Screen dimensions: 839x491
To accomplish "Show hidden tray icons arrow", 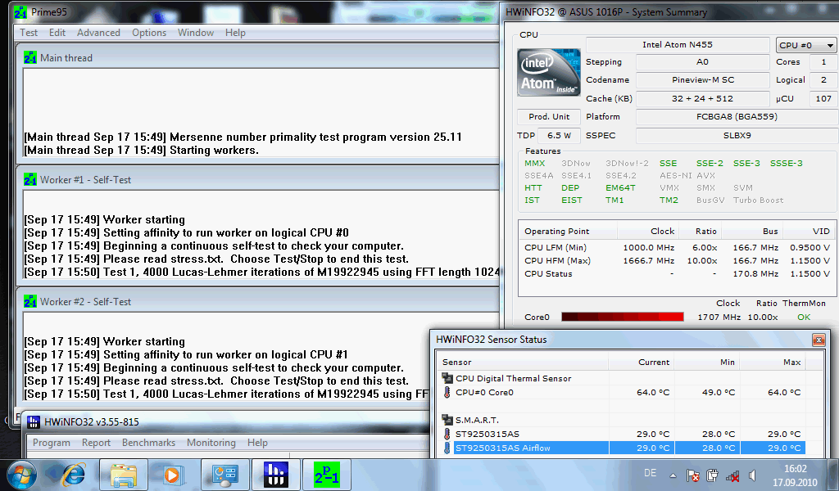I will (x=673, y=475).
